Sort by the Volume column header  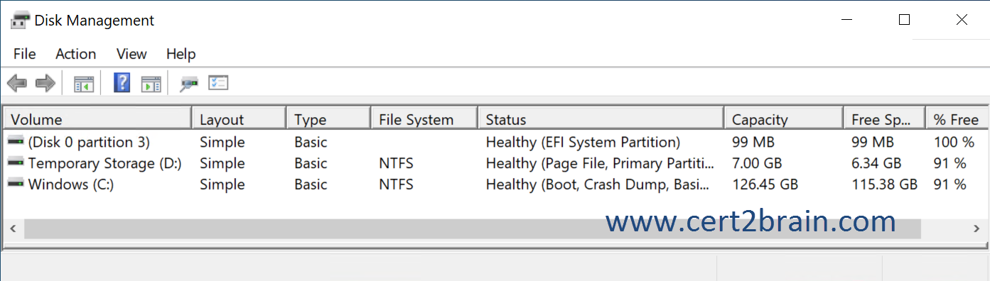coord(98,119)
